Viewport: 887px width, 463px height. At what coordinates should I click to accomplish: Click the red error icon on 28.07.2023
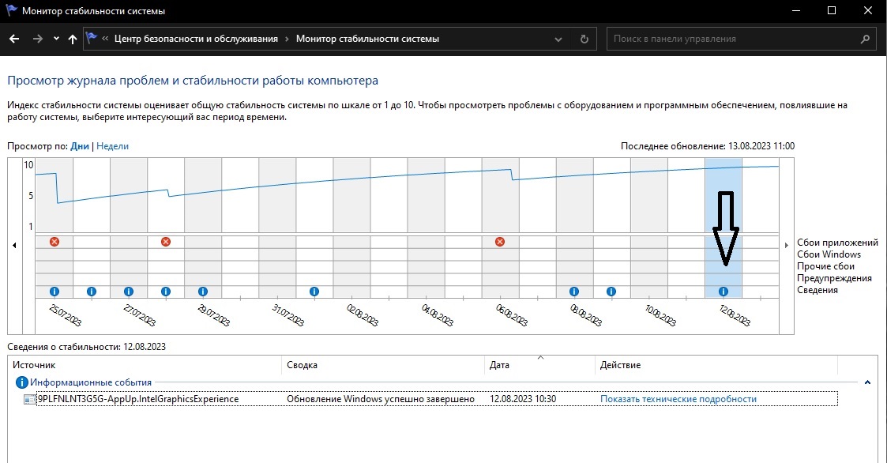point(166,241)
